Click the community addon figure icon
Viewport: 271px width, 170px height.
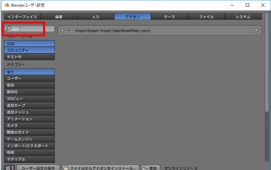point(257,30)
